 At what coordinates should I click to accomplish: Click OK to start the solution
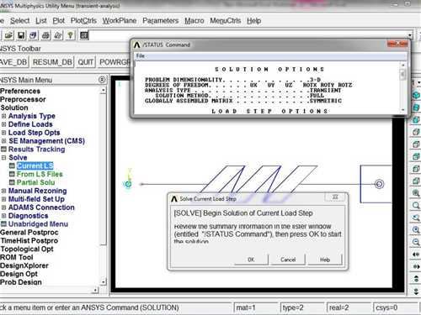(251, 260)
